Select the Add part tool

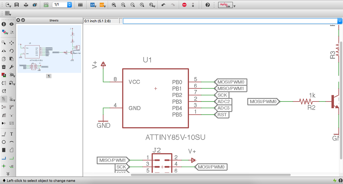pos(4,75)
